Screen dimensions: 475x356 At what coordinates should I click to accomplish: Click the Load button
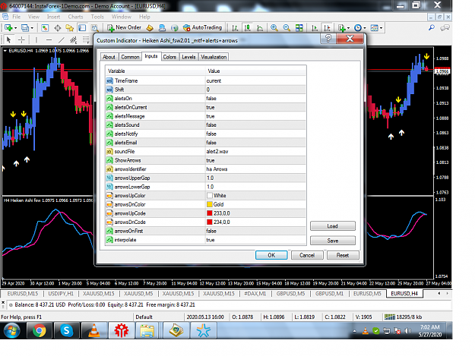click(x=333, y=226)
